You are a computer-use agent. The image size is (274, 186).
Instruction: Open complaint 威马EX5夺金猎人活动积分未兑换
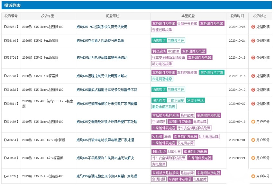click(x=100, y=41)
